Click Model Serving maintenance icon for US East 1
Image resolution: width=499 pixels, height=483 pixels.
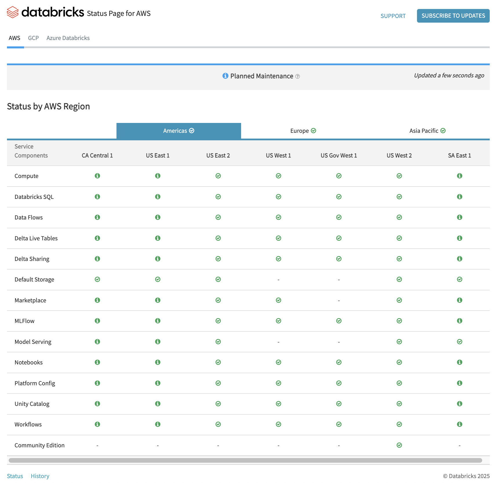(x=158, y=342)
